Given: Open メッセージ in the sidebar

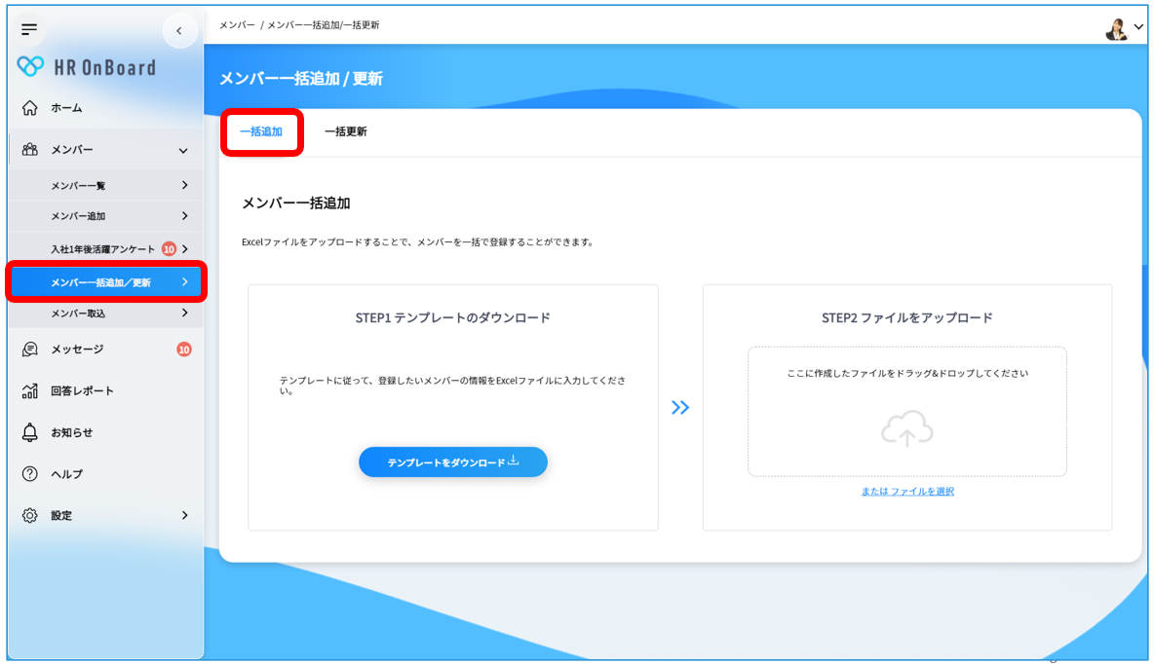Looking at the screenshot, I should tap(77, 350).
